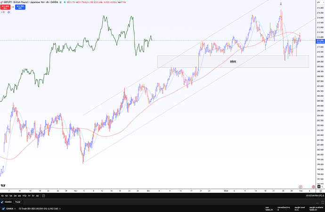This screenshot has width=325, height=212.
Task: Open the chart settings gear below price scale
Action: tap(321, 191)
